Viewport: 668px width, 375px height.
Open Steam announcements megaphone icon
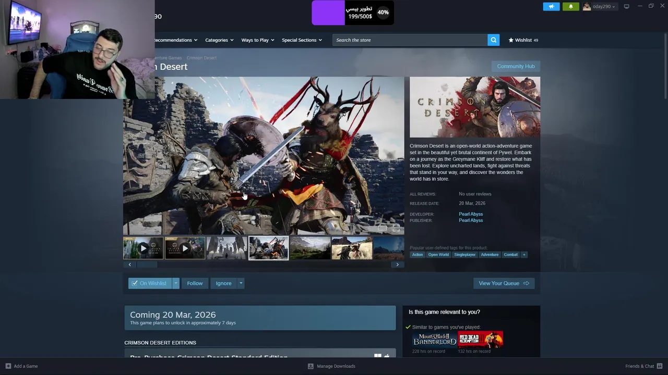551,6
